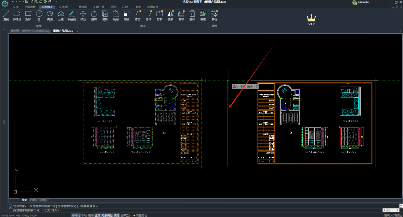Click the pan hand icon in title bar
403x217 pixels.
pos(50,2)
